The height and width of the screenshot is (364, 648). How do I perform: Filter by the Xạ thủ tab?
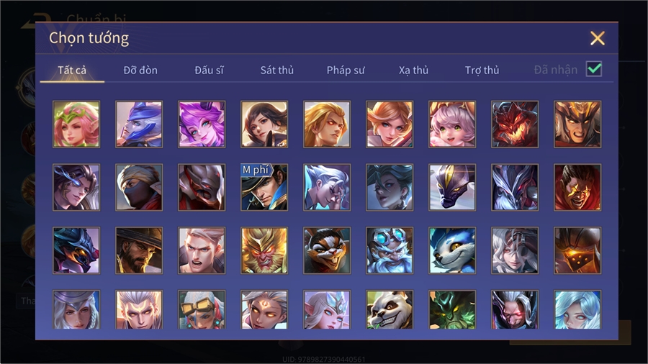414,70
